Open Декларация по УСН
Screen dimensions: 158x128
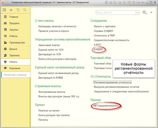pos(49,54)
